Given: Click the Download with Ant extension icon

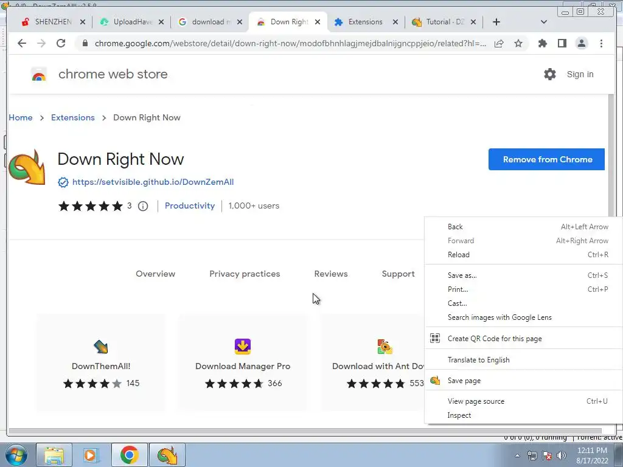Looking at the screenshot, I should (385, 347).
